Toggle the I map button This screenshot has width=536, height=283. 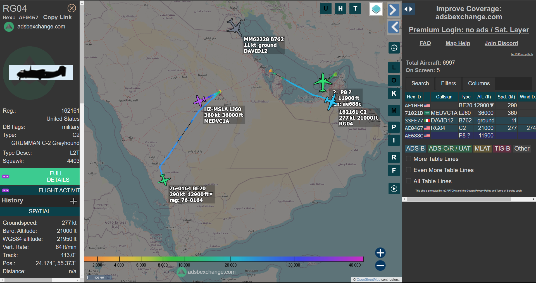pos(394,140)
